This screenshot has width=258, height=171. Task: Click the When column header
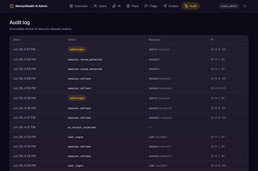(x=16, y=40)
